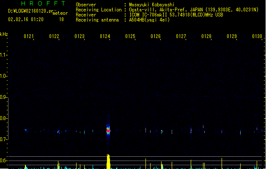Click the word meteor above the count
Screen dimensions: 266x169
pos(60,13)
